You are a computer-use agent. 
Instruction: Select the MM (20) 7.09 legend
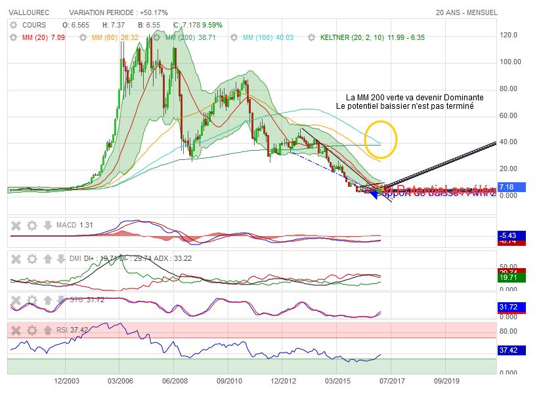click(43, 37)
